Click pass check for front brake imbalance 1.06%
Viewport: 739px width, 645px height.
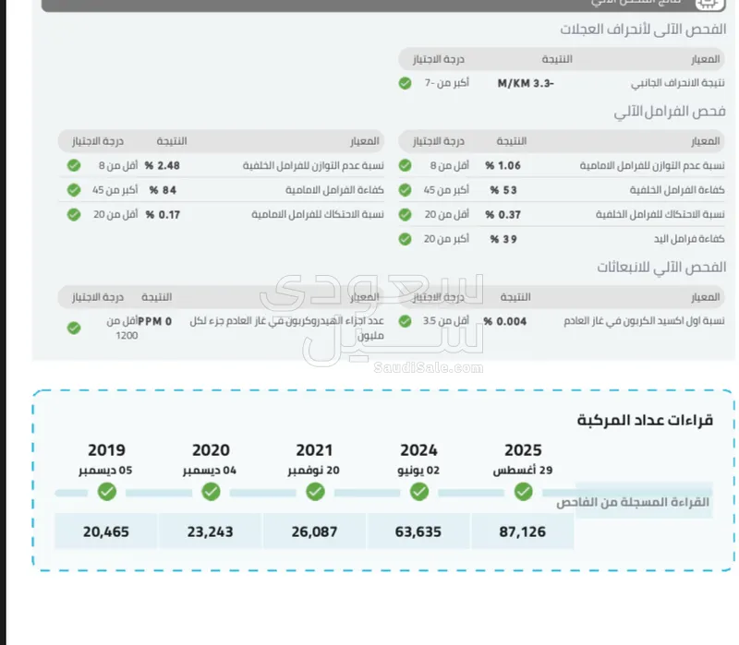(405, 166)
